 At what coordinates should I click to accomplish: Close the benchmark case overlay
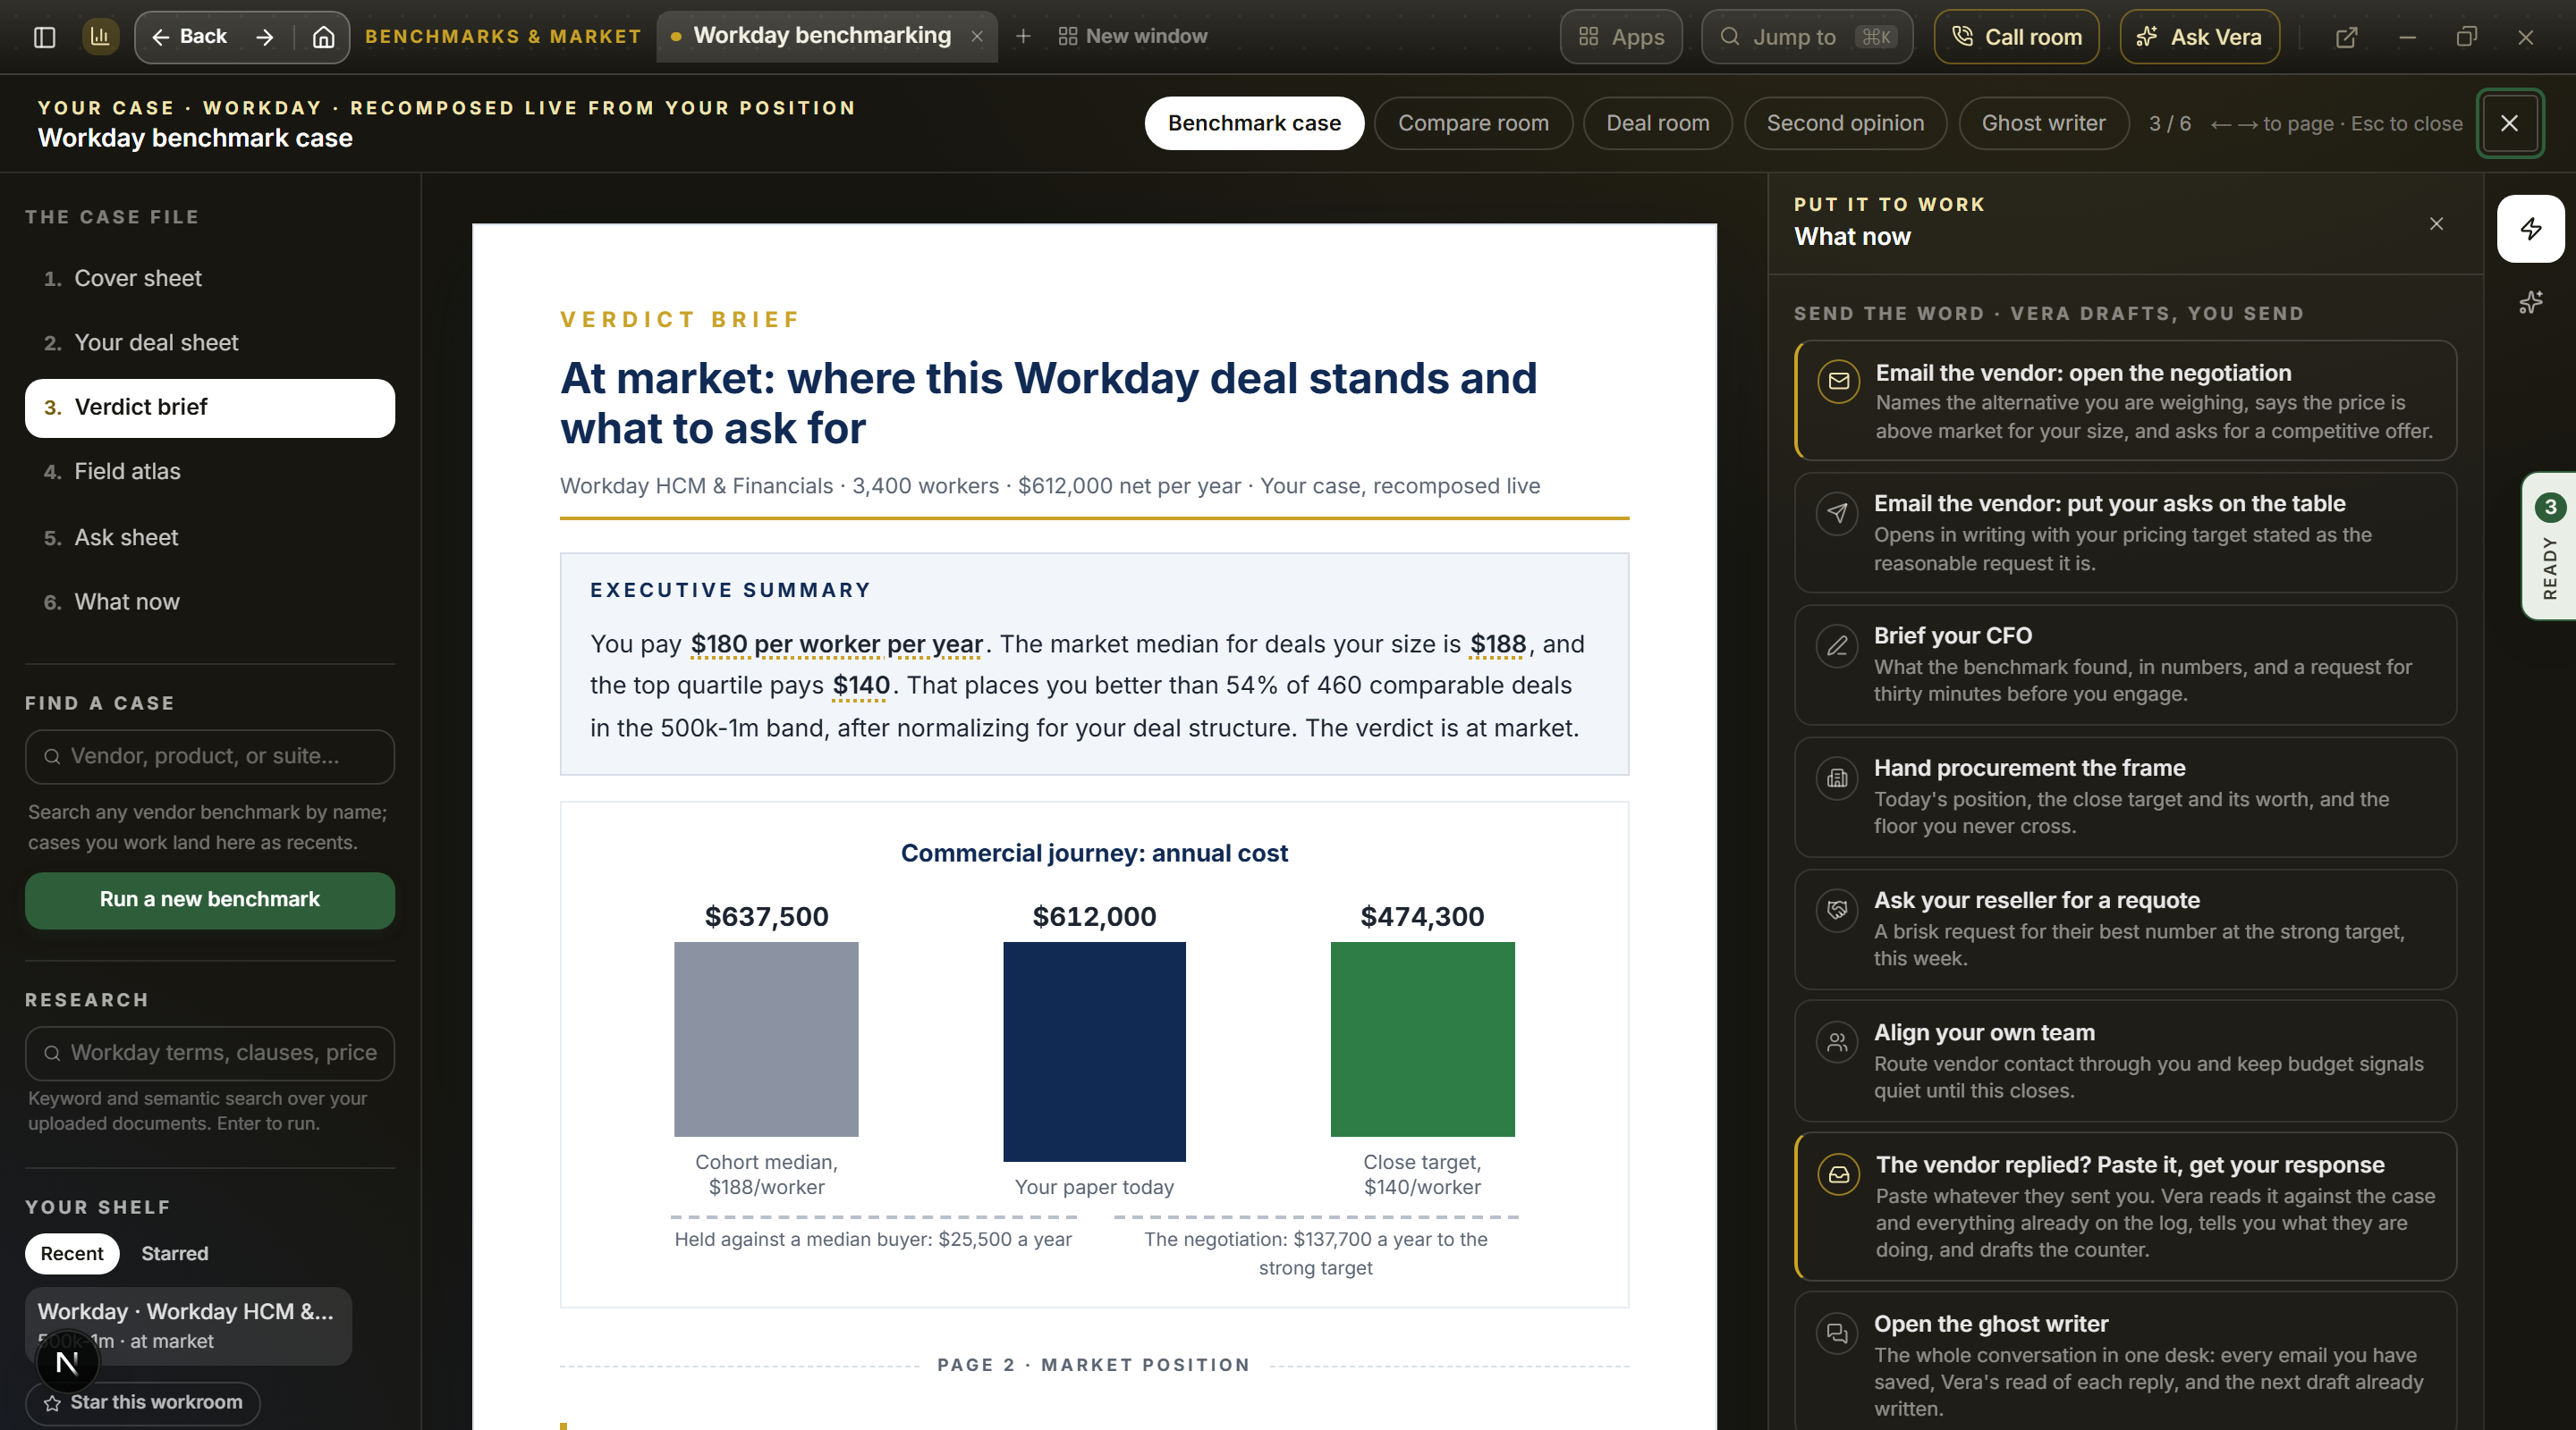click(x=2509, y=123)
